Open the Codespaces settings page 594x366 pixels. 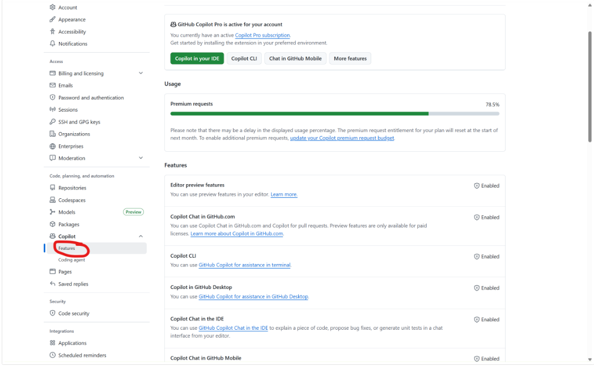coord(72,200)
